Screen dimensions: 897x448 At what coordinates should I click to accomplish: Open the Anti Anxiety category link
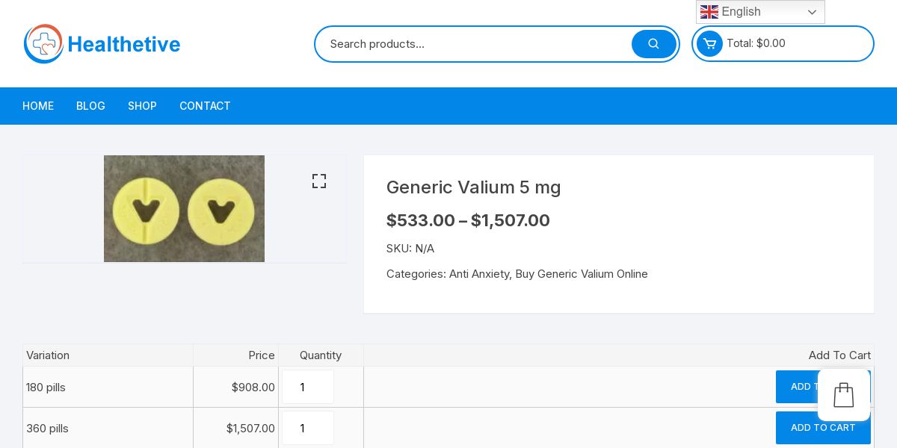[x=479, y=274]
